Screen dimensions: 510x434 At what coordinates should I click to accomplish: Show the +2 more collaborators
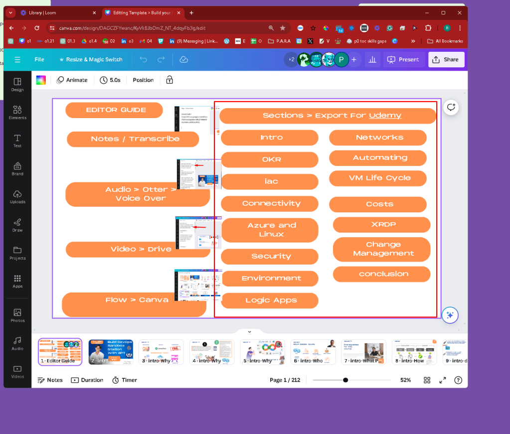tap(291, 59)
